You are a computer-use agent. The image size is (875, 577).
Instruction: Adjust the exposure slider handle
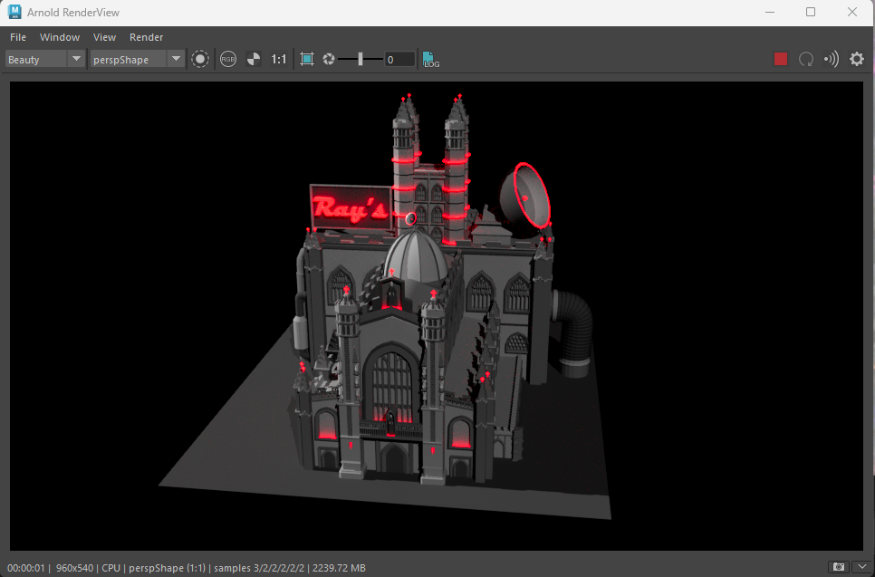tap(361, 59)
